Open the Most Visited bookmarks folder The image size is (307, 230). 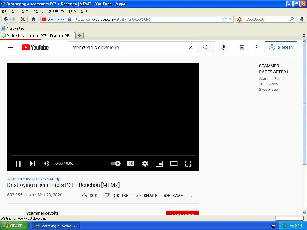tap(13, 28)
